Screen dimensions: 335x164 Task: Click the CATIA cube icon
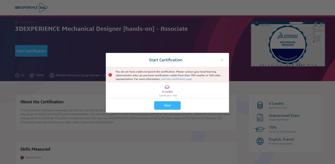32,75
